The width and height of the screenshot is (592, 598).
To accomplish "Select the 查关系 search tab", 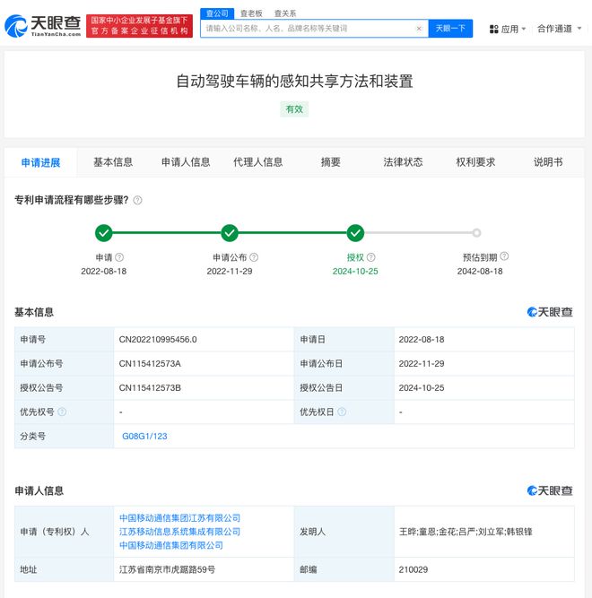I will coord(285,13).
